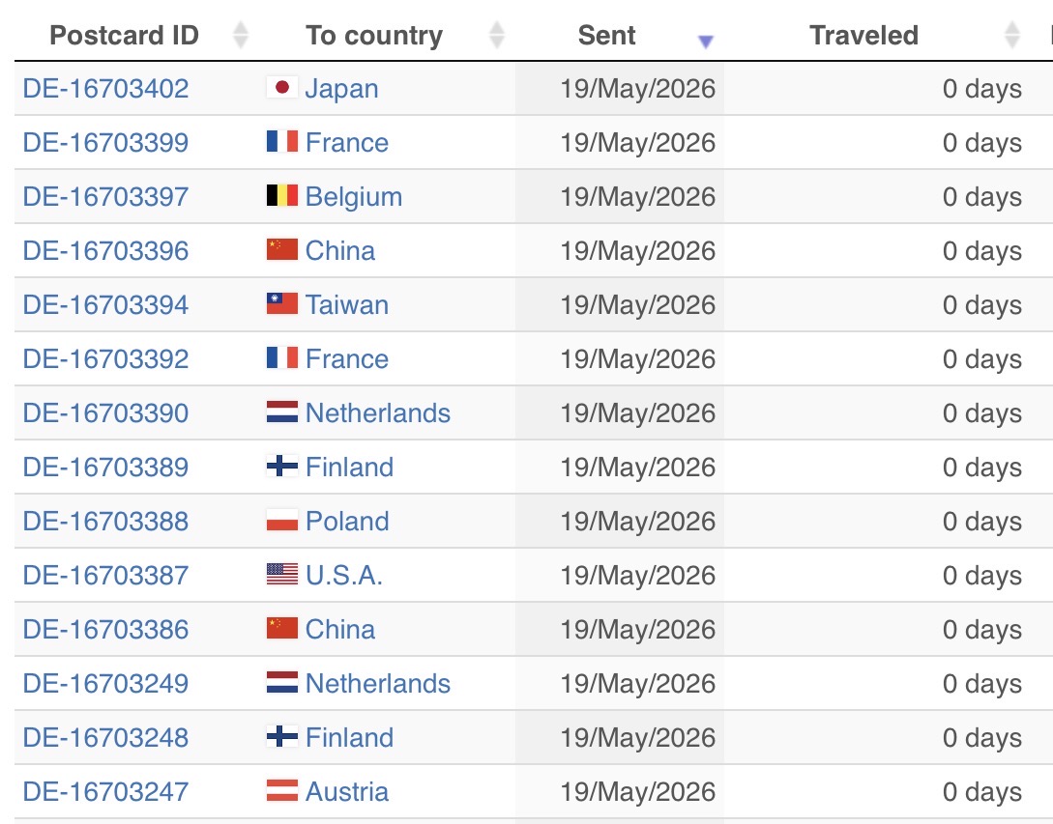This screenshot has width=1053, height=824.
Task: Open postcard DE-16703396
Action: (x=105, y=251)
